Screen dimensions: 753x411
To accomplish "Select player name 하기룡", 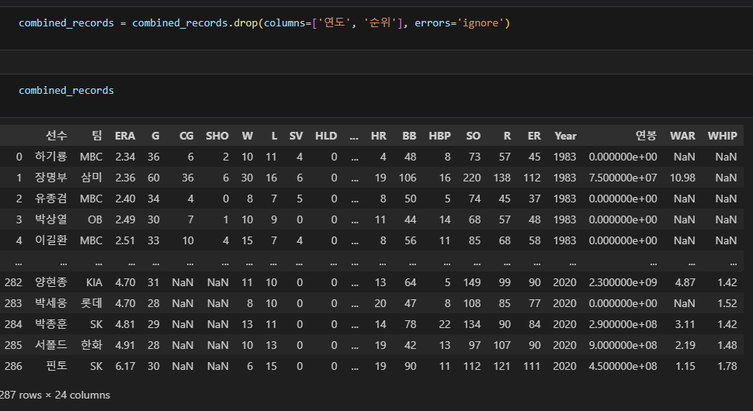I will coord(51,157).
